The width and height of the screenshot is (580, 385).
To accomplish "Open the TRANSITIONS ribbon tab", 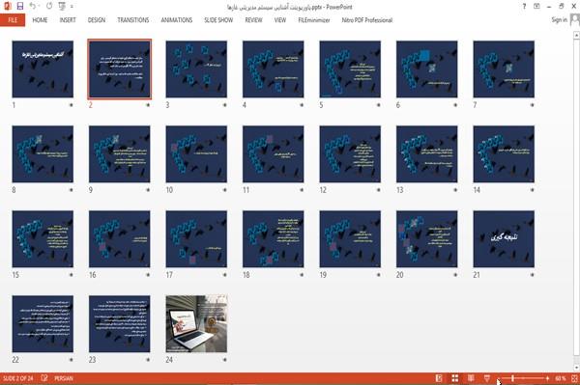I will (133, 20).
